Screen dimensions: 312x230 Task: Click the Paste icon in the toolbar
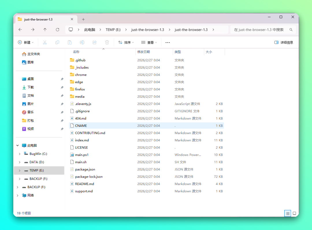pyautogui.click(x=70, y=42)
